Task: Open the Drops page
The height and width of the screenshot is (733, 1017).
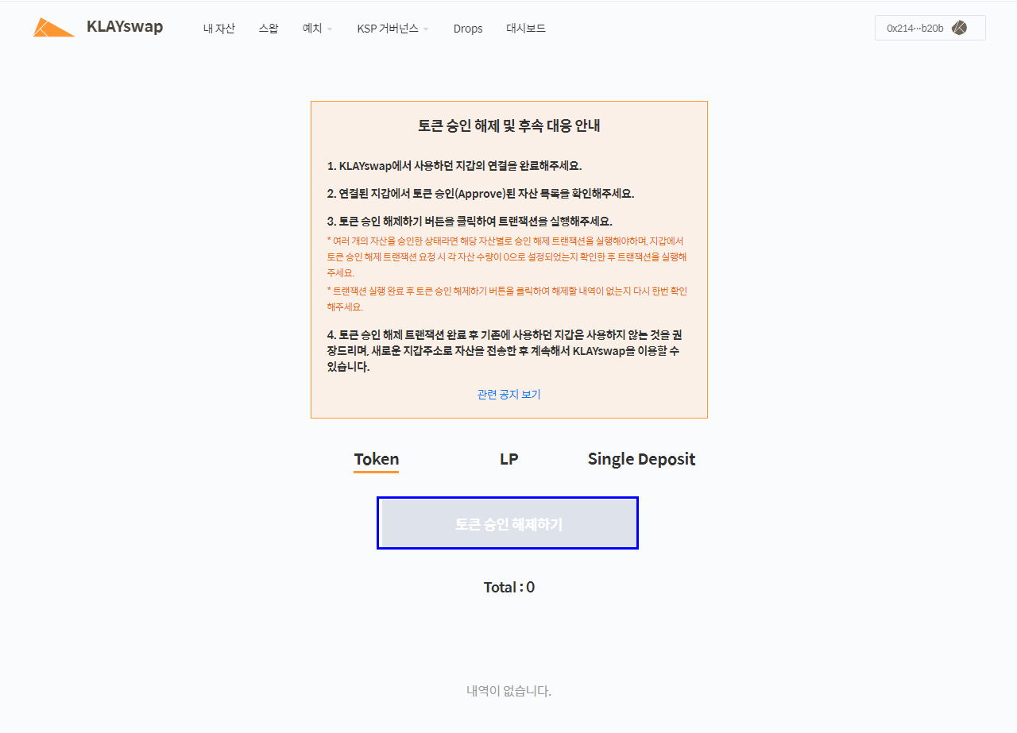Action: pyautogui.click(x=468, y=29)
